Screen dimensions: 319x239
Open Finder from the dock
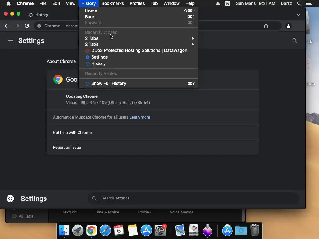64,231
